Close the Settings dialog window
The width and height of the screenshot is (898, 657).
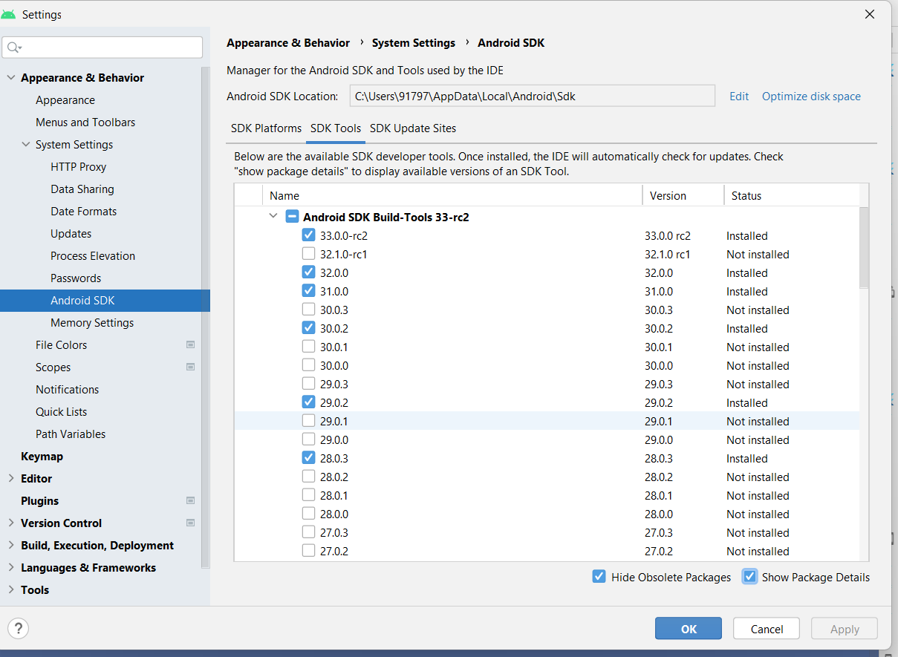870,13
